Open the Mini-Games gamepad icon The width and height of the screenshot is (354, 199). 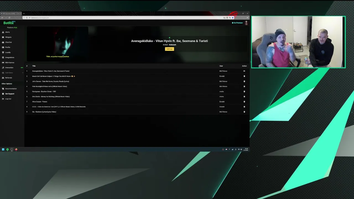[3, 62]
